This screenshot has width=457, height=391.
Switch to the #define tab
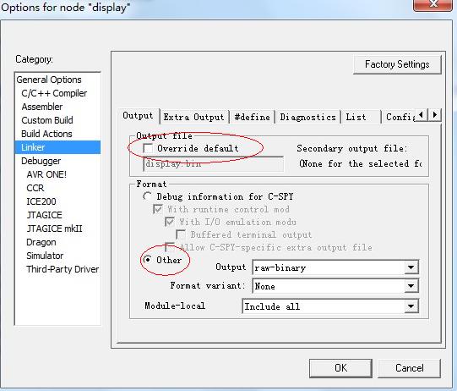pyautogui.click(x=252, y=117)
